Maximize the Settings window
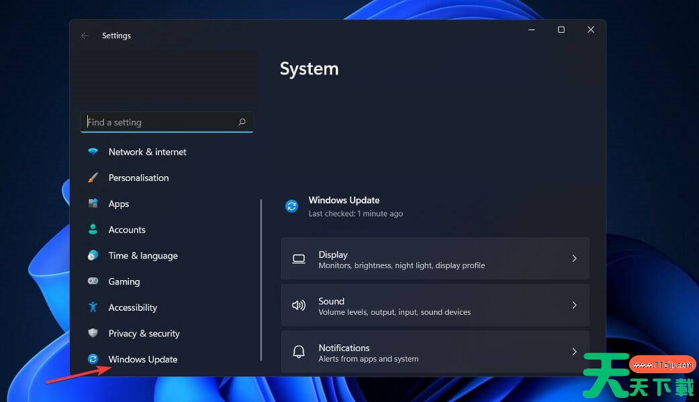 click(x=561, y=29)
